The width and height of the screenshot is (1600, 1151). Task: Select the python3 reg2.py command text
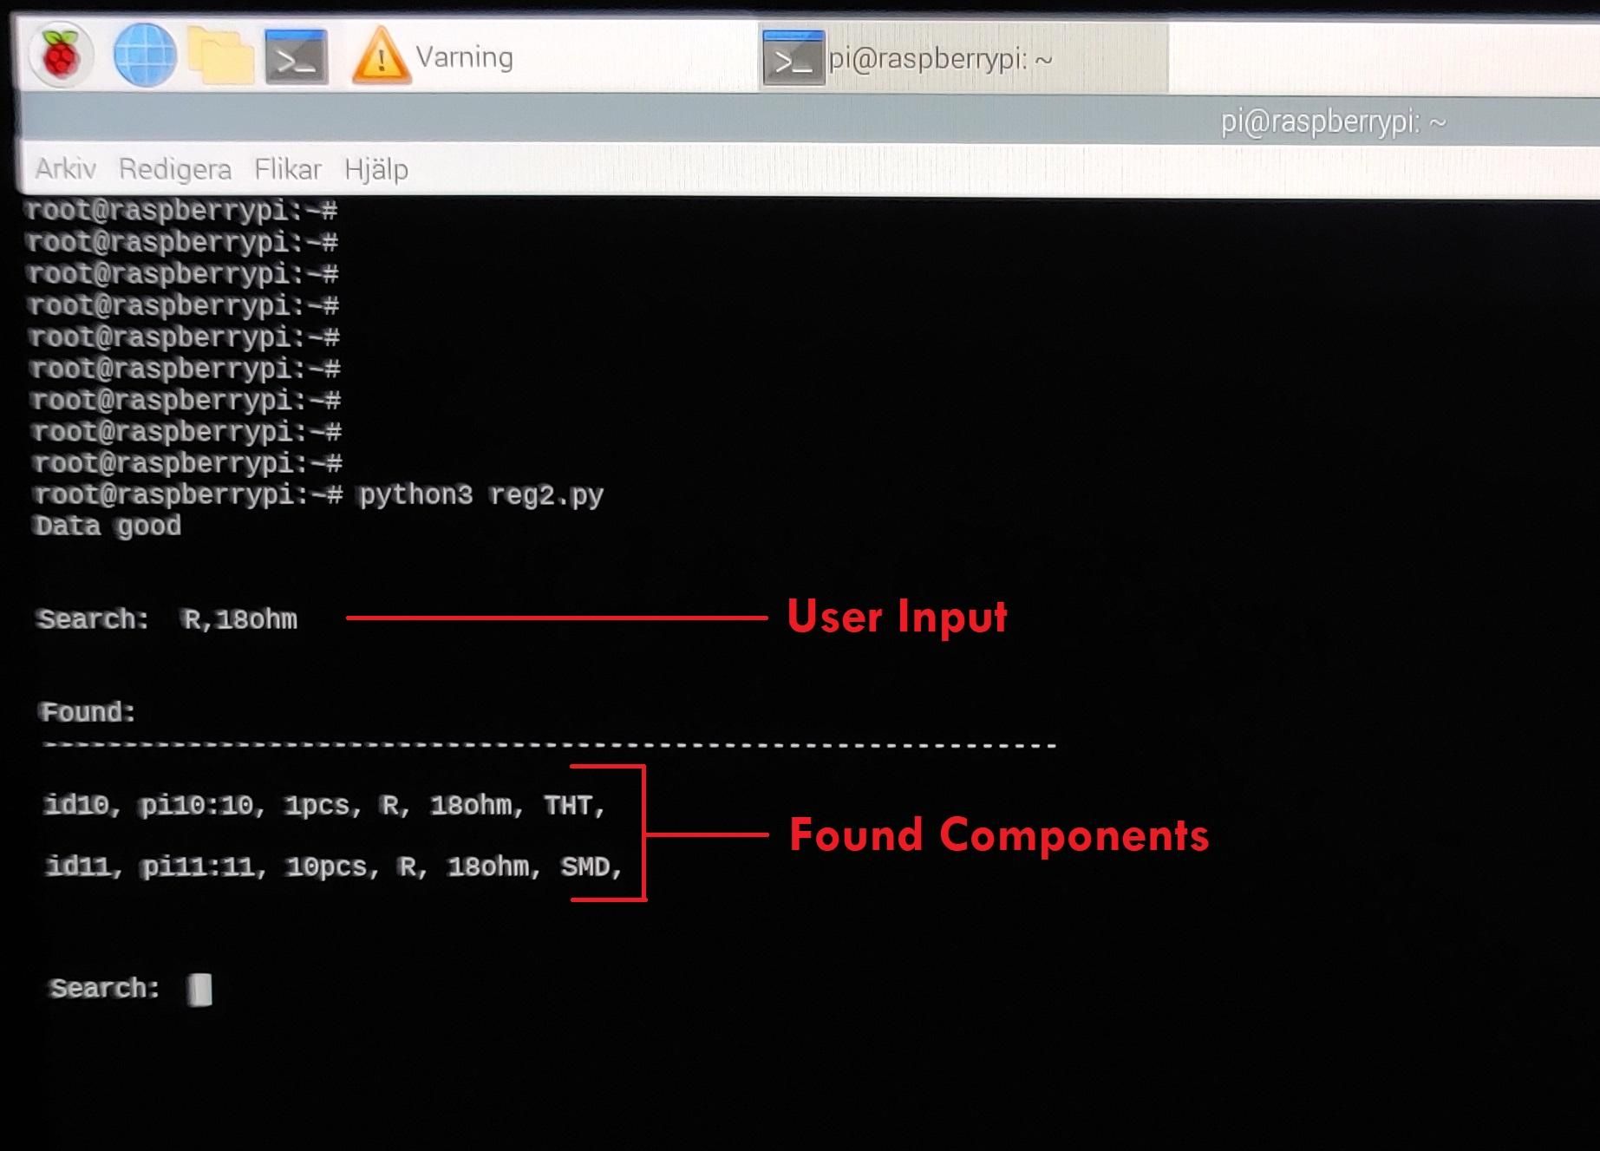coord(482,494)
